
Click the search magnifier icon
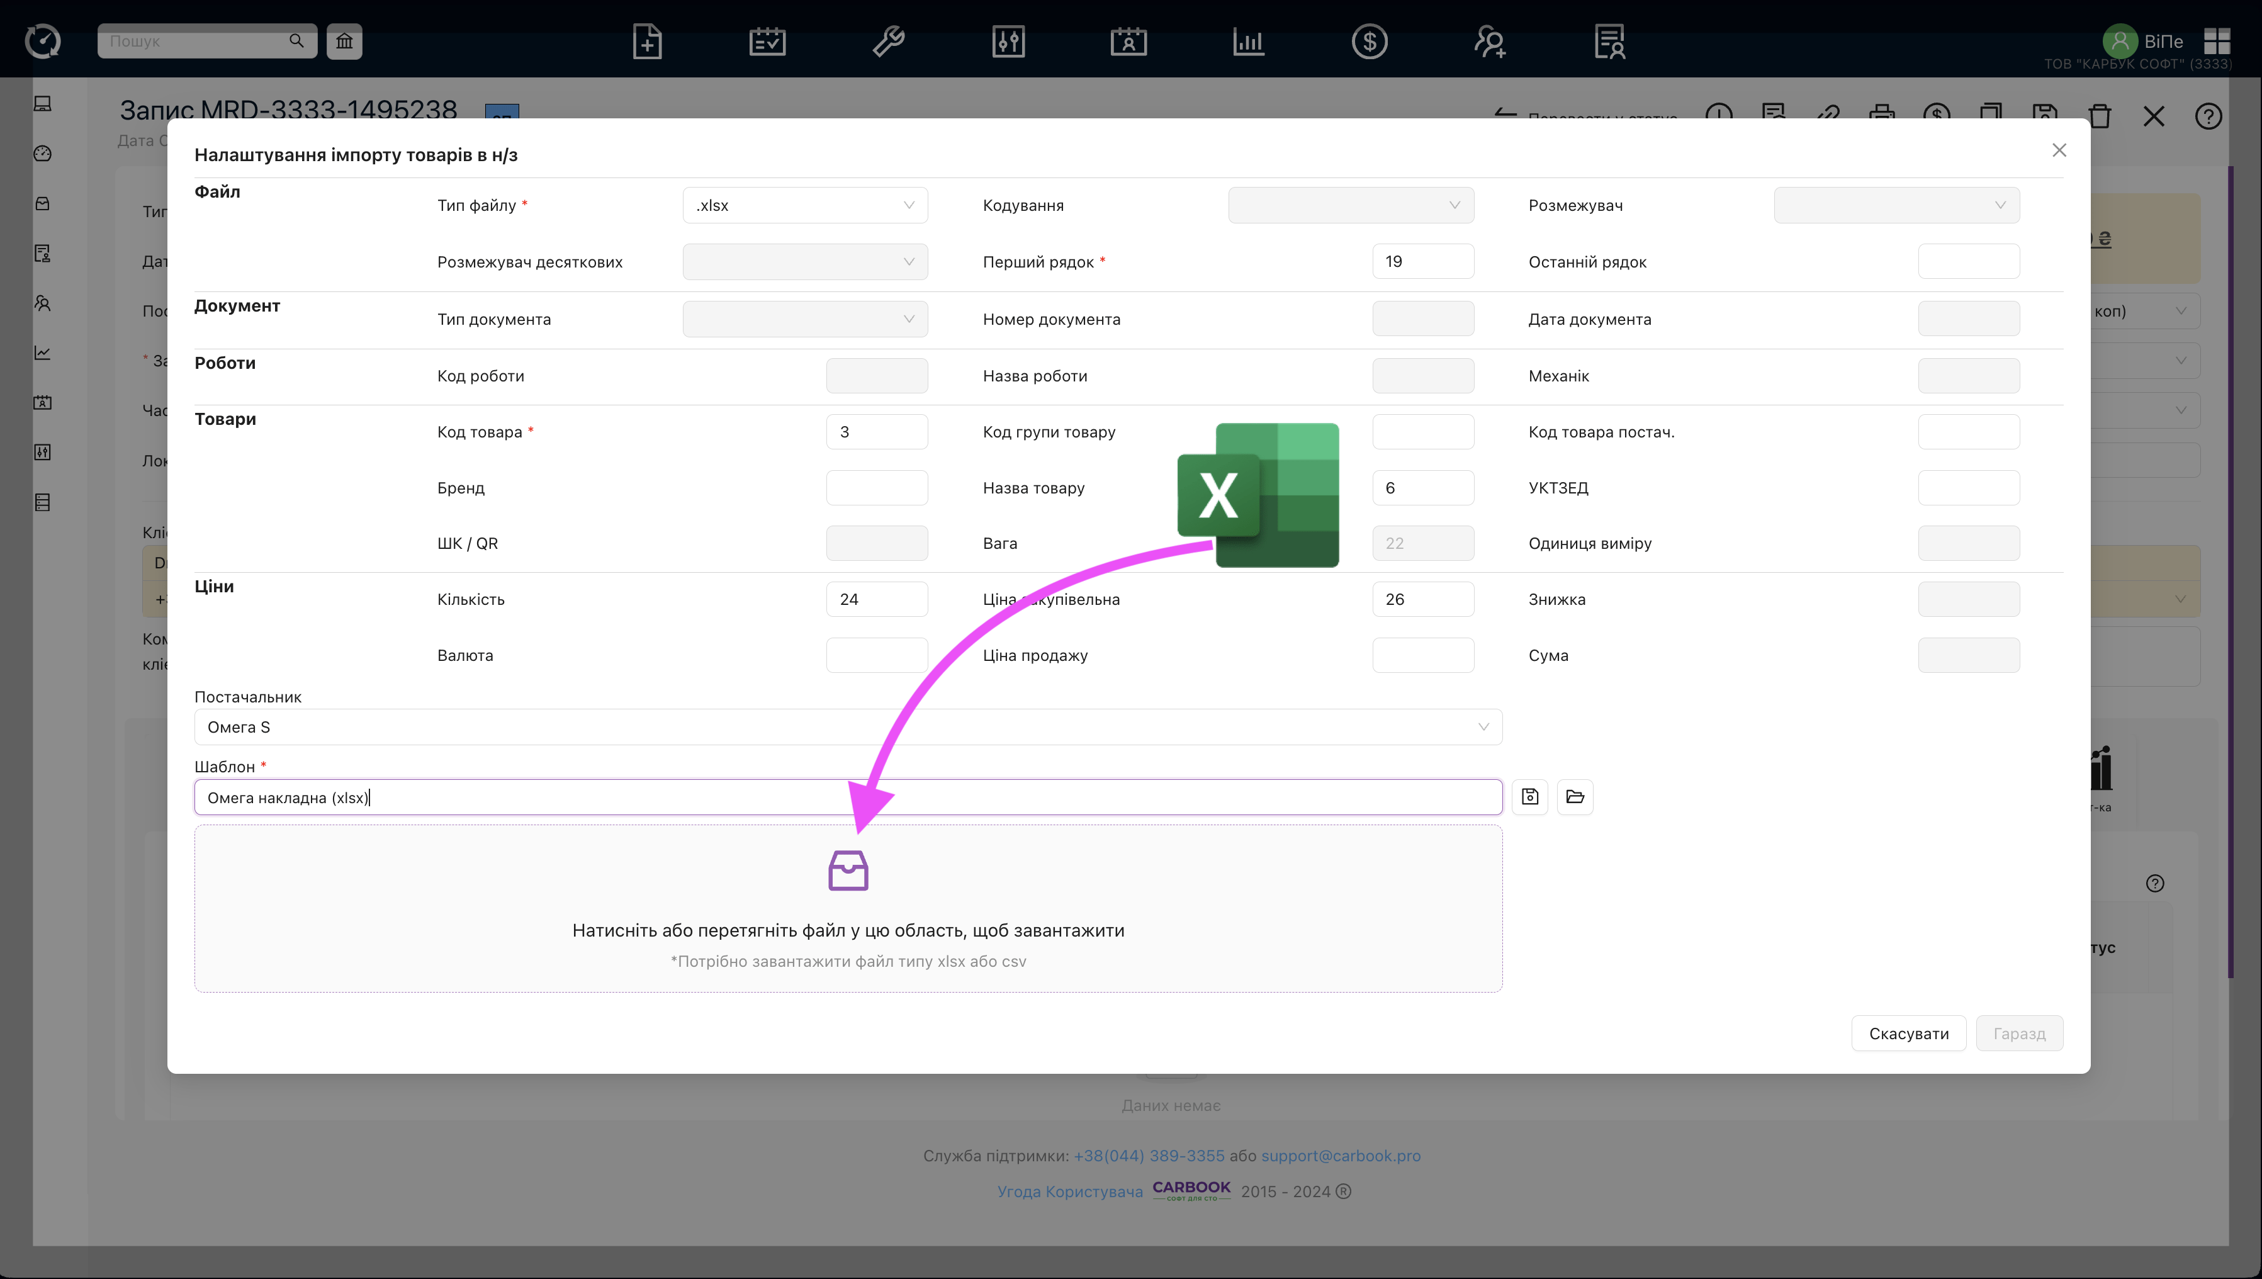tap(296, 40)
